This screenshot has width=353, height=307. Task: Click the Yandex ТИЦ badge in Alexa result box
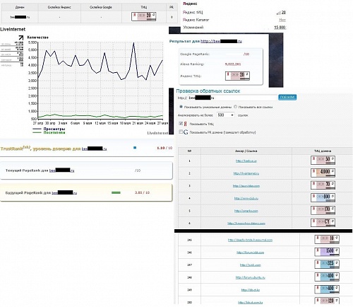coord(237,76)
